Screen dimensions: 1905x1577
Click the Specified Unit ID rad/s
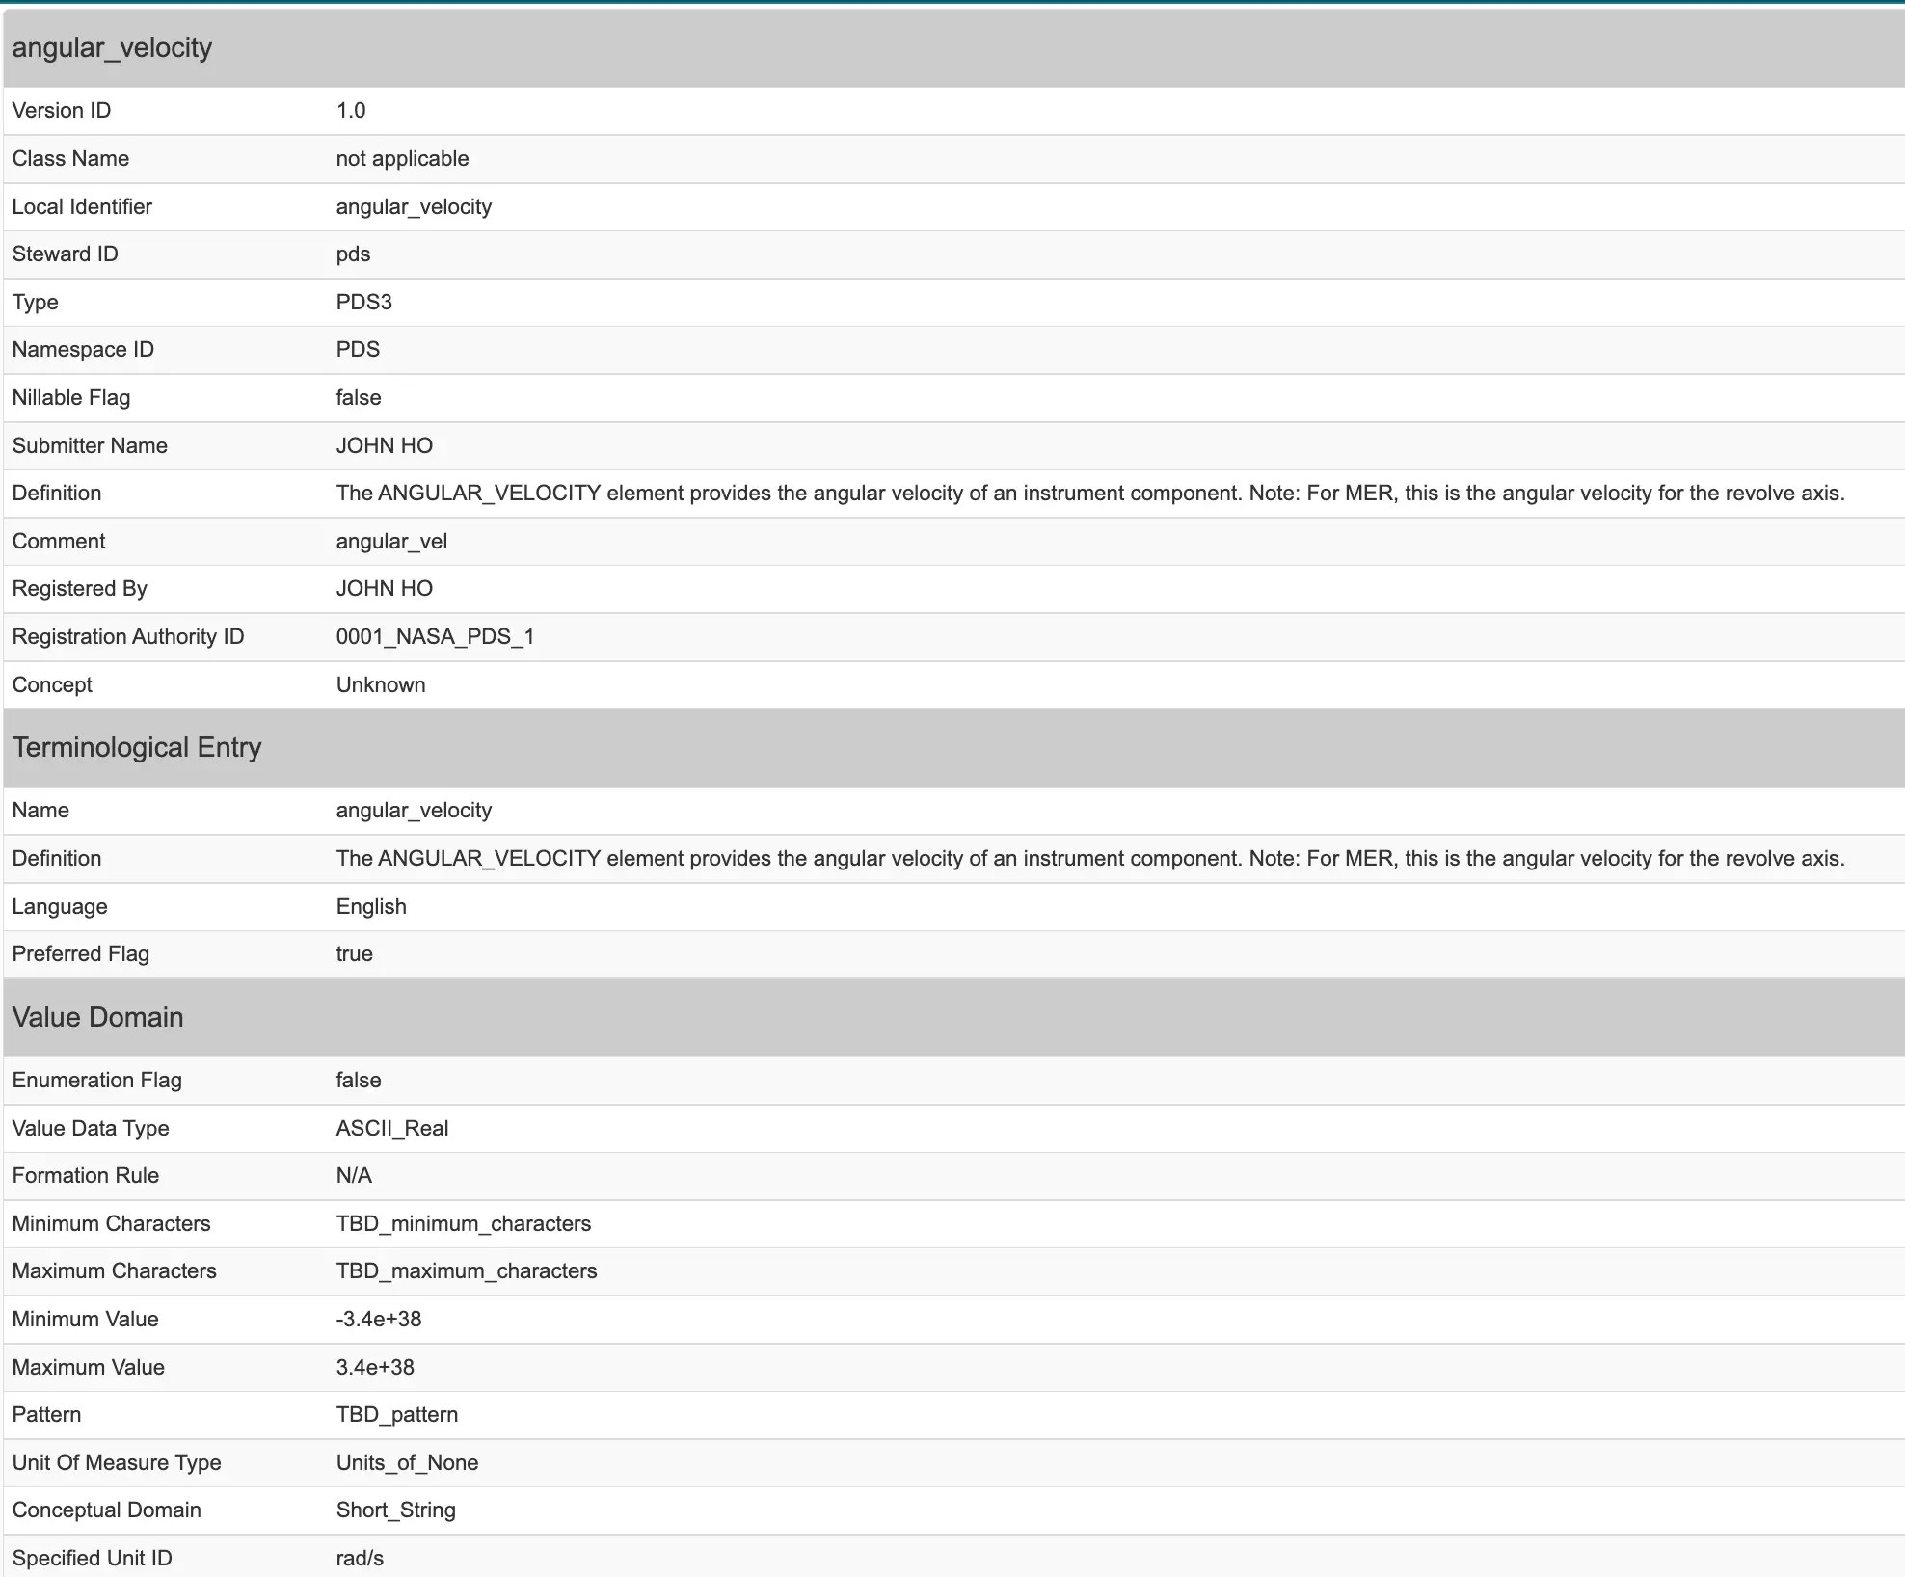pos(360,1559)
